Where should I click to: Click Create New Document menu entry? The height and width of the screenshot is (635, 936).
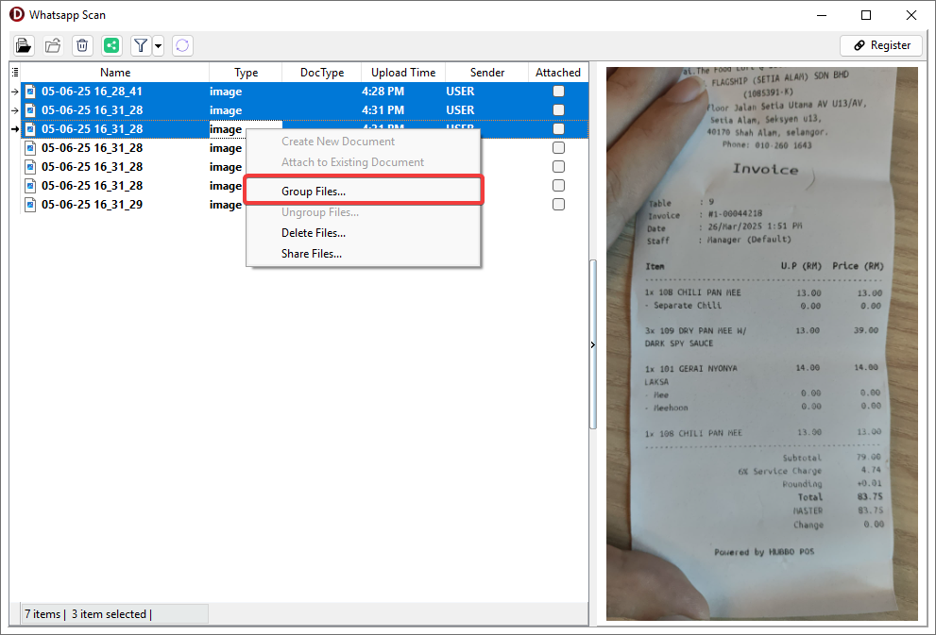pyautogui.click(x=363, y=142)
